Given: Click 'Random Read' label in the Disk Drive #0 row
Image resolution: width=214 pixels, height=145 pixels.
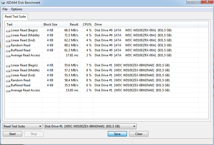Looking at the screenshot, I should (x=21, y=45).
